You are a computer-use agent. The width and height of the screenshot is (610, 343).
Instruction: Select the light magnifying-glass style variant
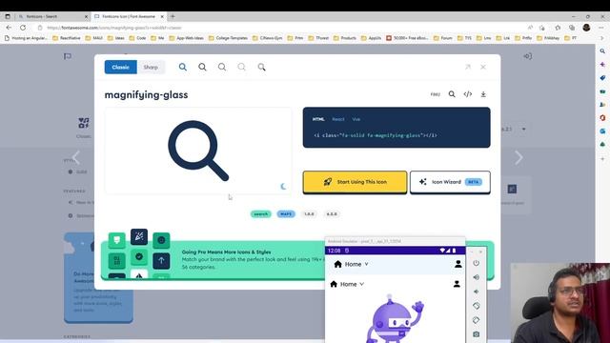[222, 67]
